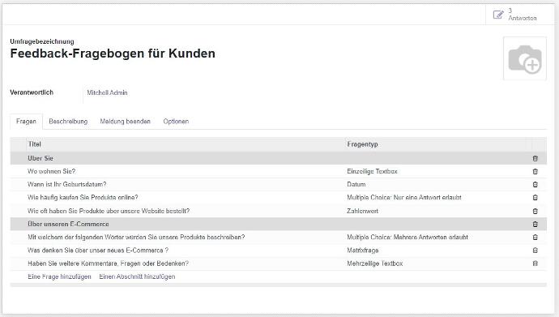The image size is (559, 317).
Task: Open question about Bestellungen über unsere Website
Action: pyautogui.click(x=109, y=211)
